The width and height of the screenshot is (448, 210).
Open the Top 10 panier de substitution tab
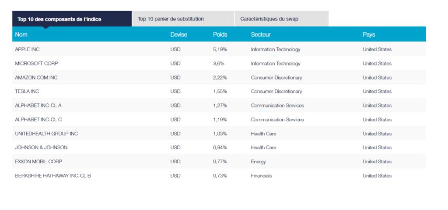[171, 19]
